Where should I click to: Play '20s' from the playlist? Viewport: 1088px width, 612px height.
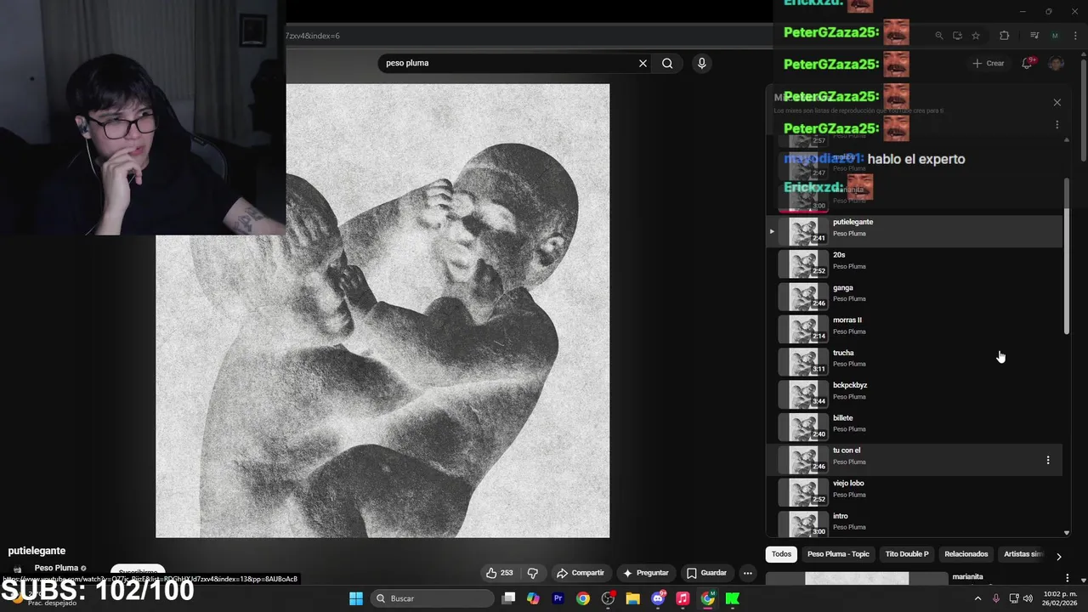pyautogui.click(x=915, y=264)
